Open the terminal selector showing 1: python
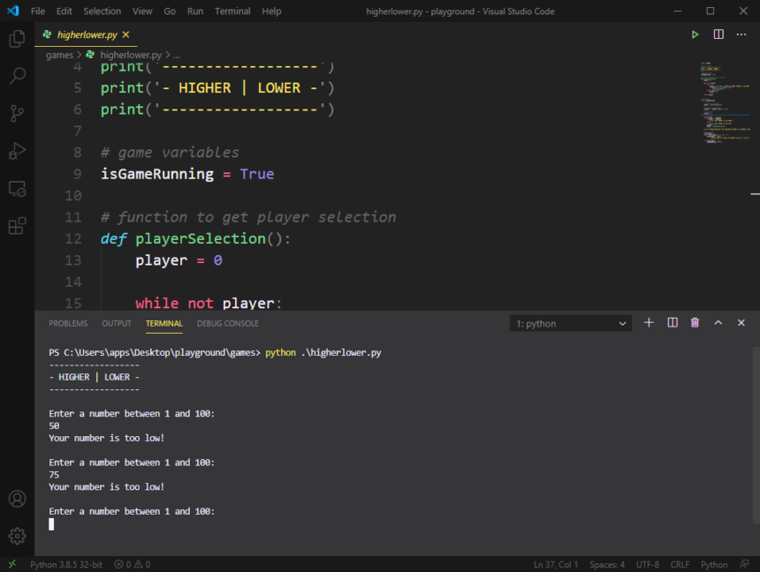 (x=570, y=322)
